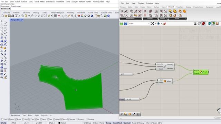The image size is (221, 124).
Task: Click the Rhino Command input field
Action: pyautogui.click(x=64, y=9)
